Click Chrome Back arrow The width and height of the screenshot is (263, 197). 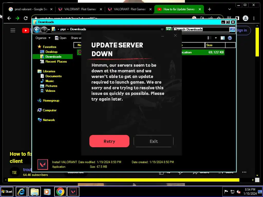click(9, 18)
